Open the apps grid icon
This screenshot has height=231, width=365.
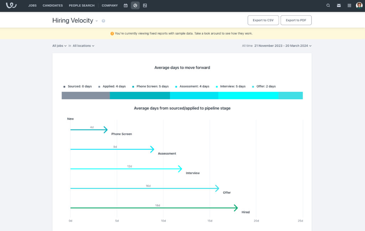click(349, 5)
